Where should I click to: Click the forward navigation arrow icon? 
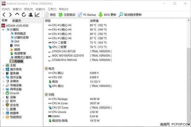[11, 15]
